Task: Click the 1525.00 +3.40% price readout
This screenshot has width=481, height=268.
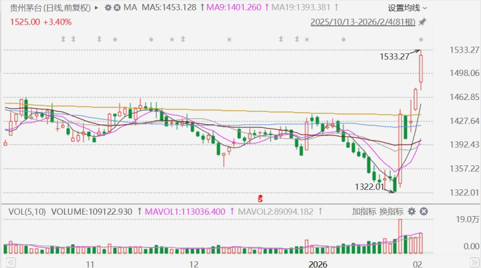Action: click(x=41, y=22)
